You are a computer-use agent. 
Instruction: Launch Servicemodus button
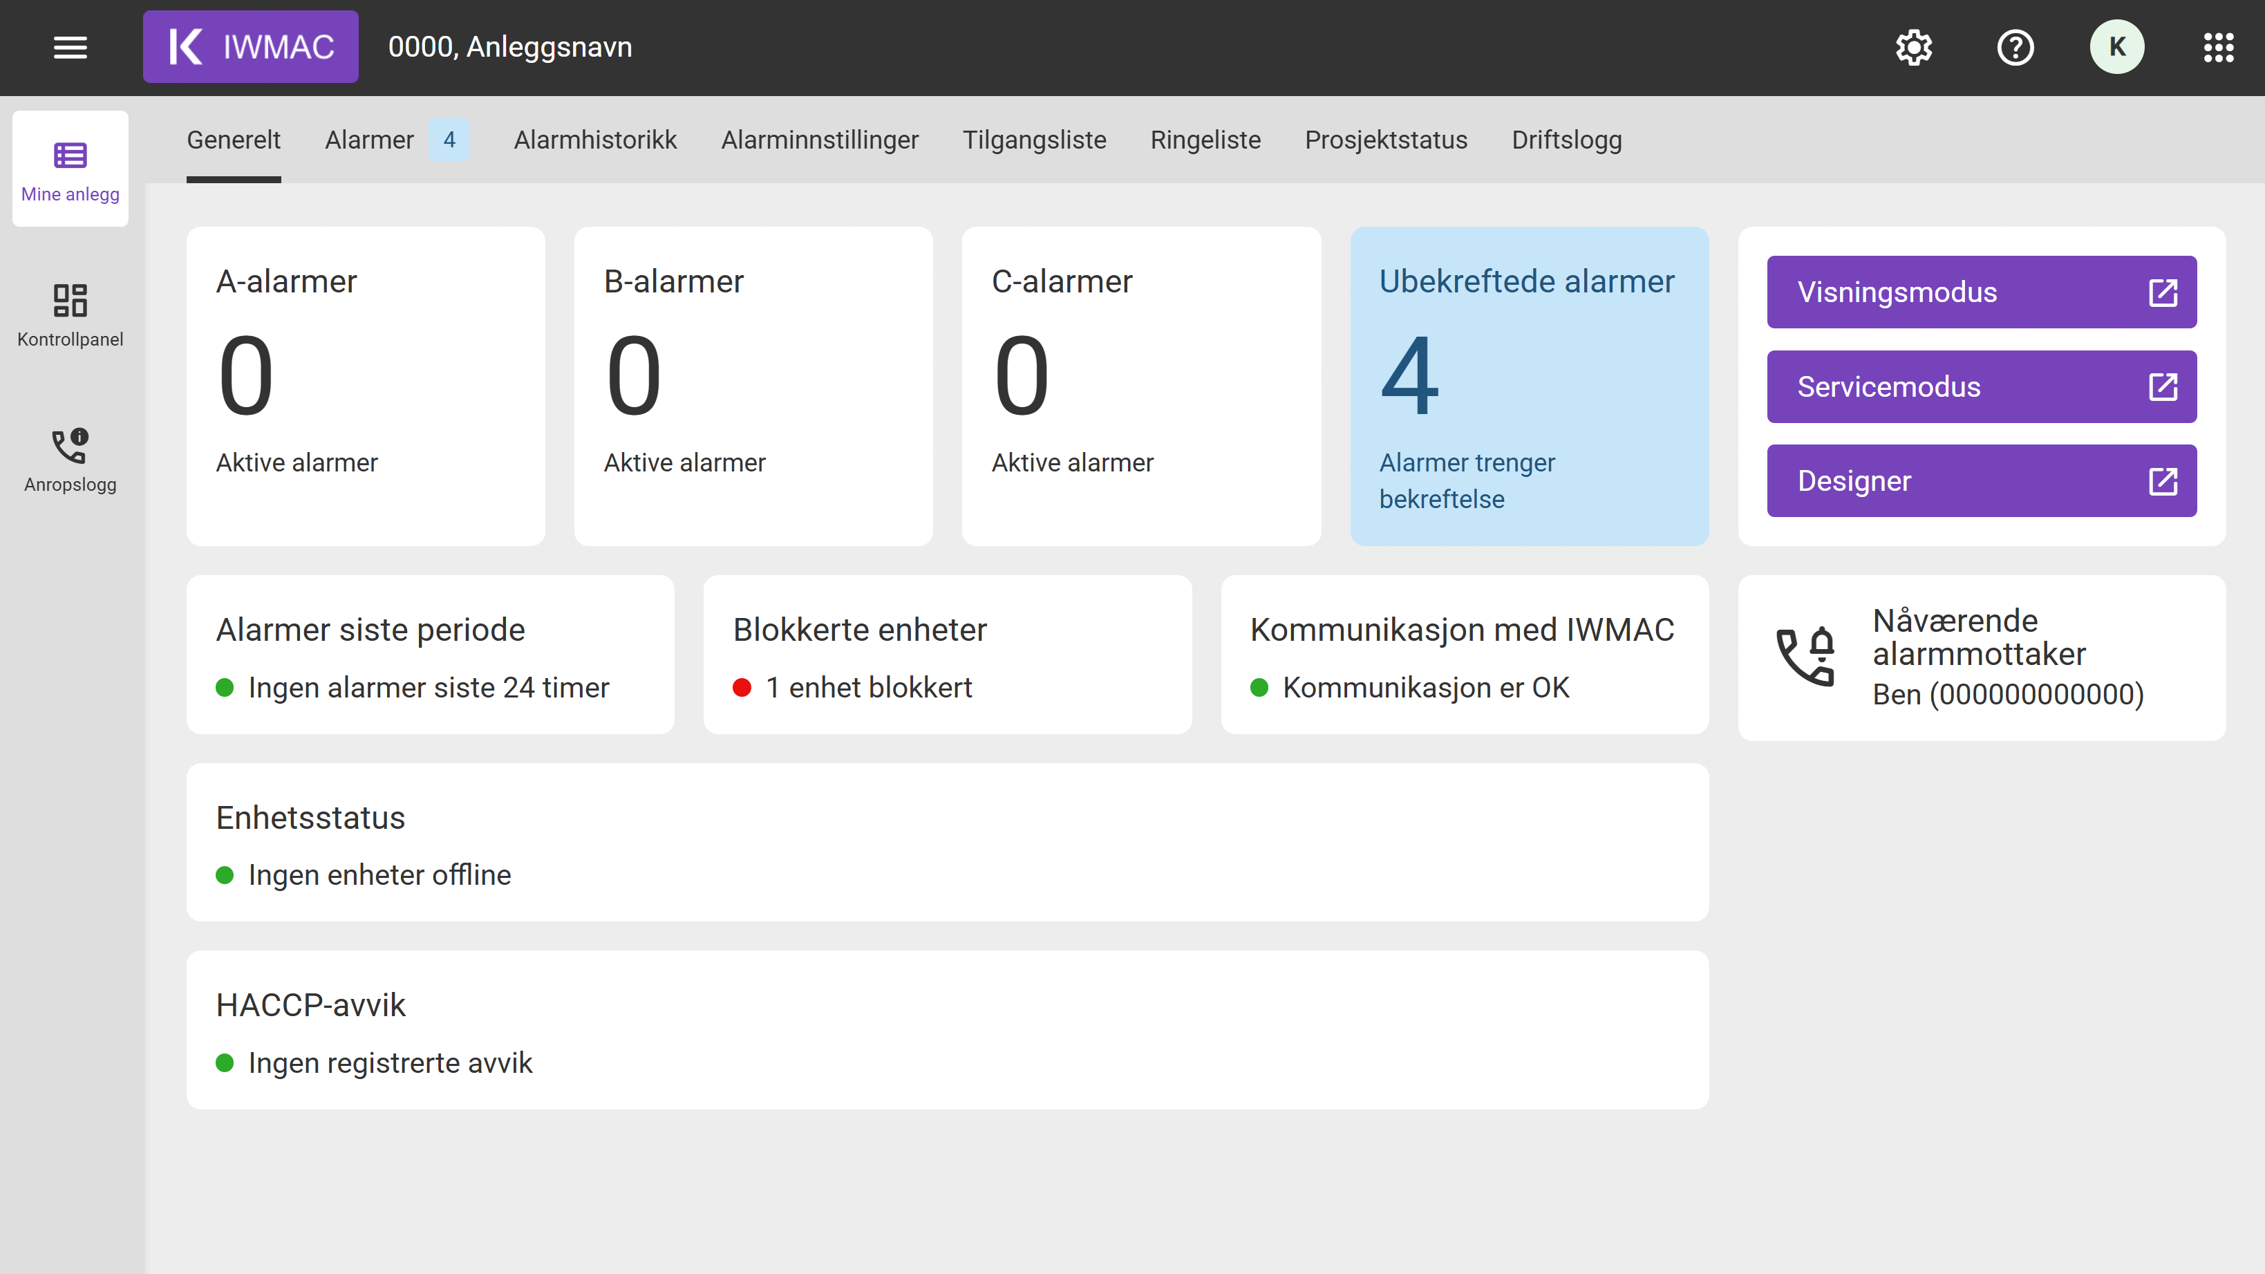tap(1982, 387)
